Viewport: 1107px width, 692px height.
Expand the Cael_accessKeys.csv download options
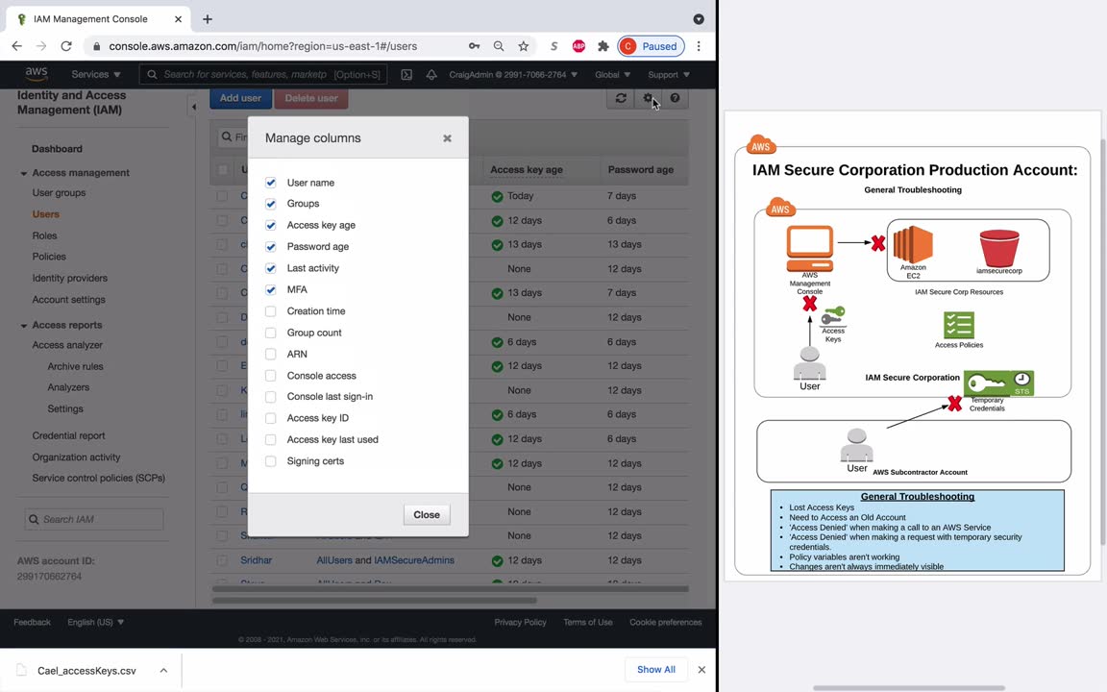click(163, 670)
